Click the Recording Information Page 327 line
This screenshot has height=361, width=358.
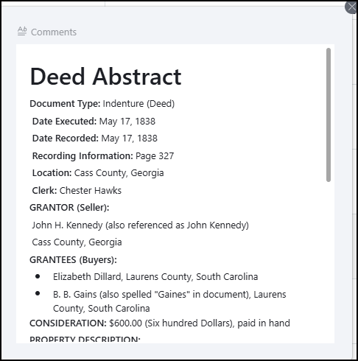pyautogui.click(x=103, y=156)
